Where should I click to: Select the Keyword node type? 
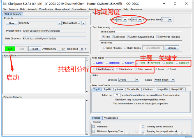[x=149, y=63]
